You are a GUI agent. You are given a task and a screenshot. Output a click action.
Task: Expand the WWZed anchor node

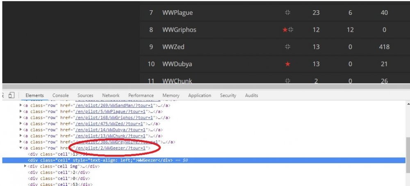[x=21, y=124]
